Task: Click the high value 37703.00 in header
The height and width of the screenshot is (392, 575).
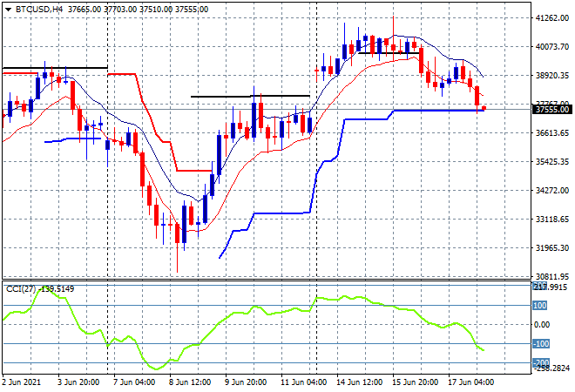Action: pos(120,10)
